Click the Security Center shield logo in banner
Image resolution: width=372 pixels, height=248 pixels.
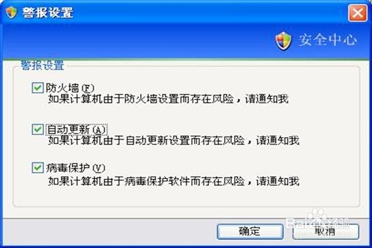283,40
